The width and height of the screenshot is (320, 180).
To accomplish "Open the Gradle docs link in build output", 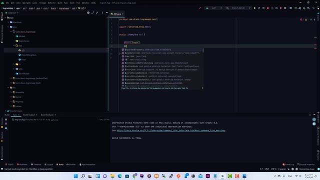I will point(171,130).
